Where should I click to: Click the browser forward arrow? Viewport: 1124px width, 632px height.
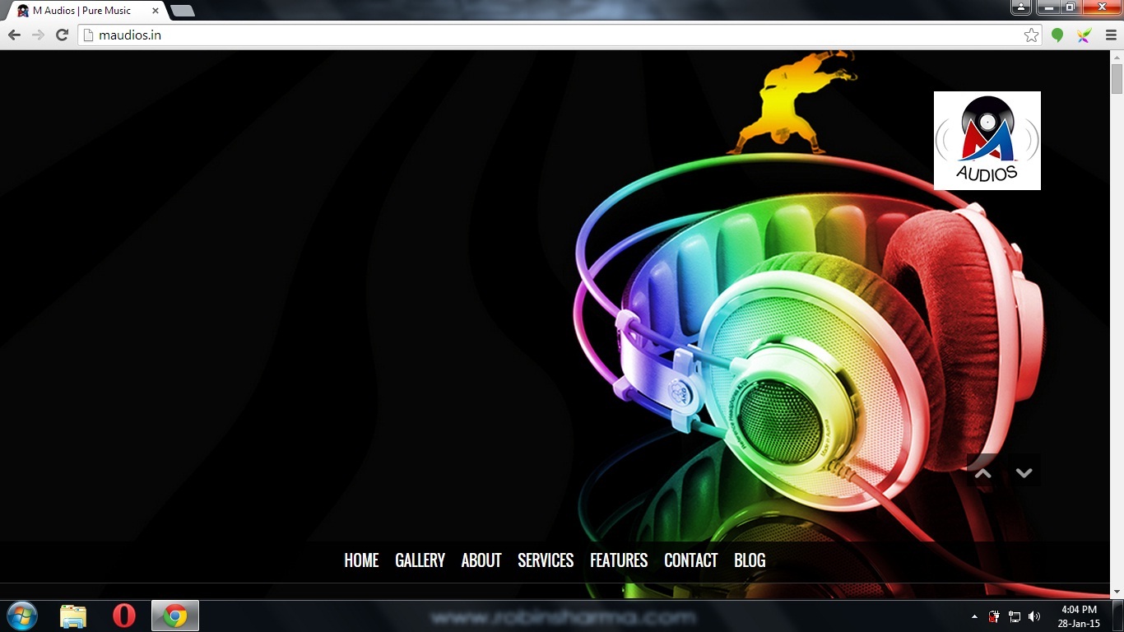pyautogui.click(x=38, y=35)
